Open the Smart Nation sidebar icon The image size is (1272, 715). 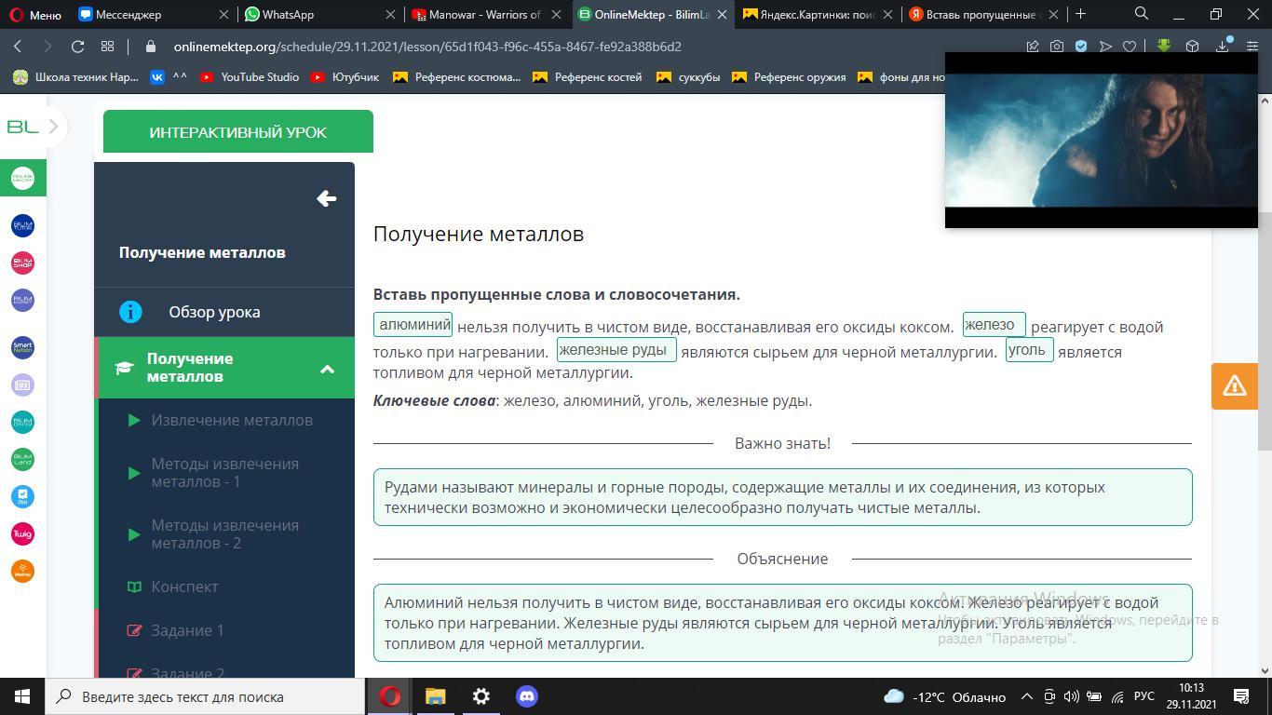[x=22, y=347]
